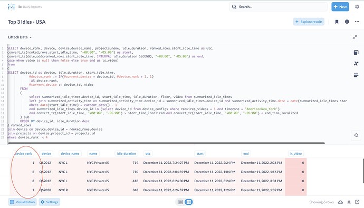Open visualization Settings

pyautogui.click(x=50, y=202)
